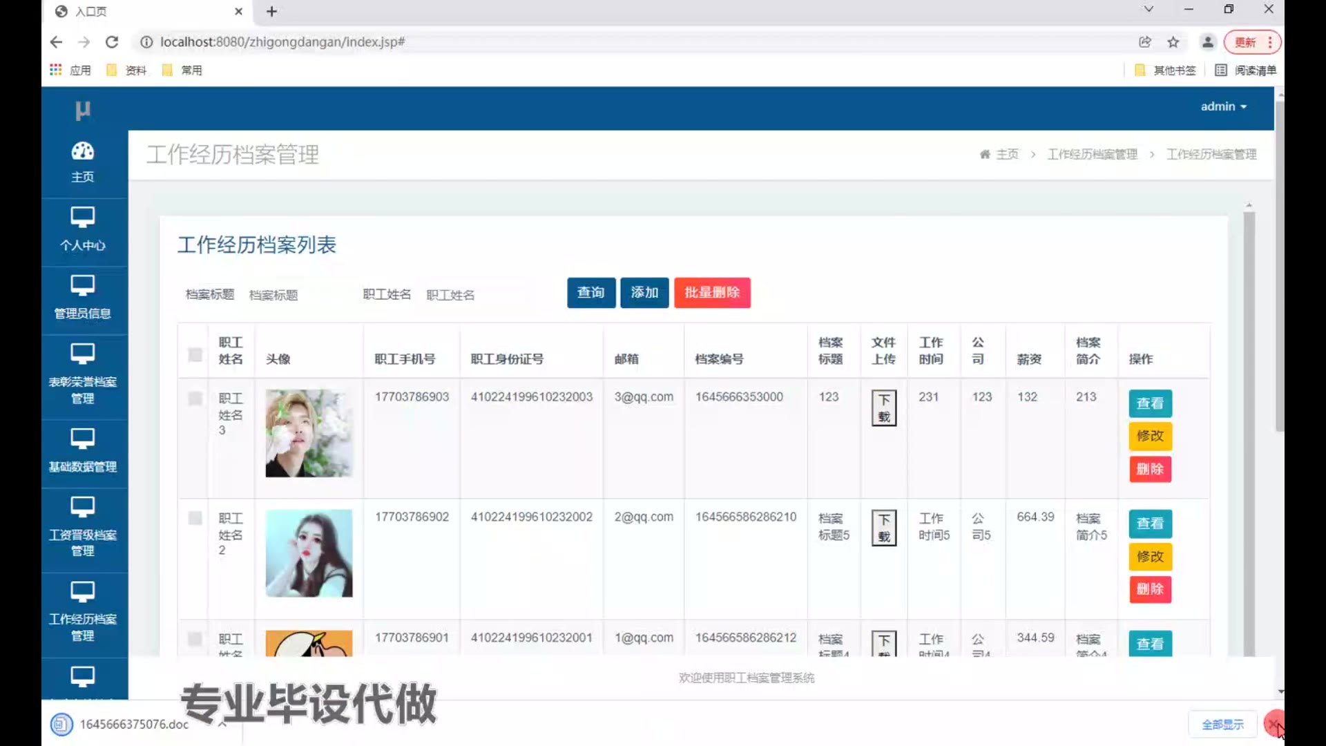Open 工作经历档案管理 sidebar item
The width and height of the screenshot is (1326, 746).
point(83,613)
